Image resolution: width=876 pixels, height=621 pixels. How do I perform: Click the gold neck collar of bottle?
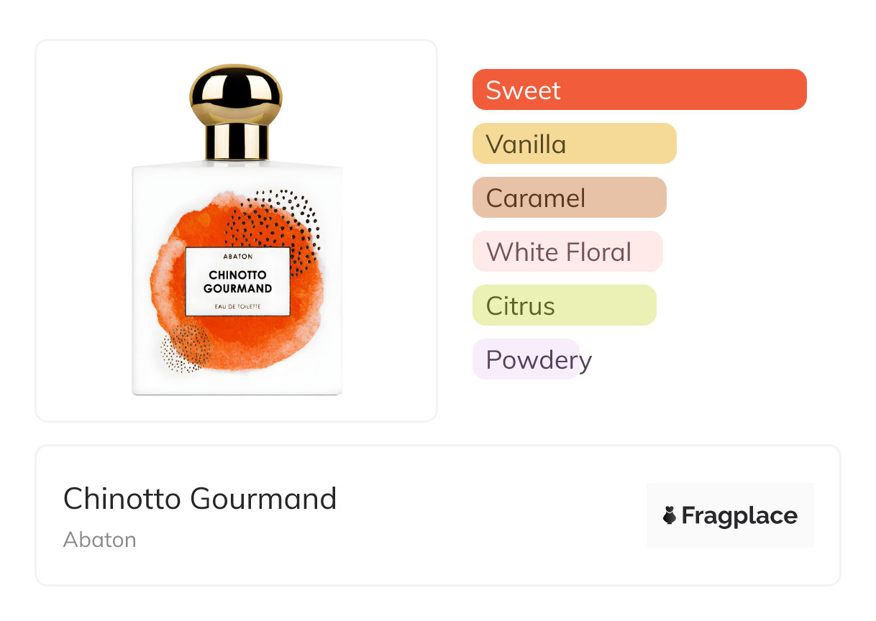(x=236, y=141)
